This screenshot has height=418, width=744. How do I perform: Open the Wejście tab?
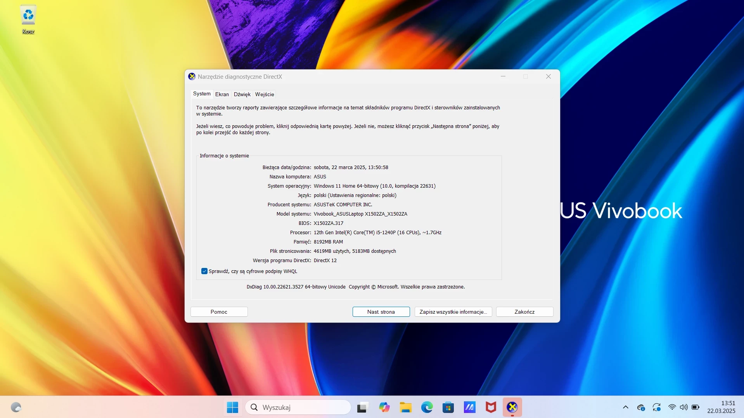[x=265, y=94]
